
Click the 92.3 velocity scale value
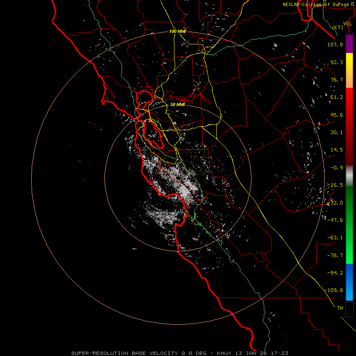337,62
